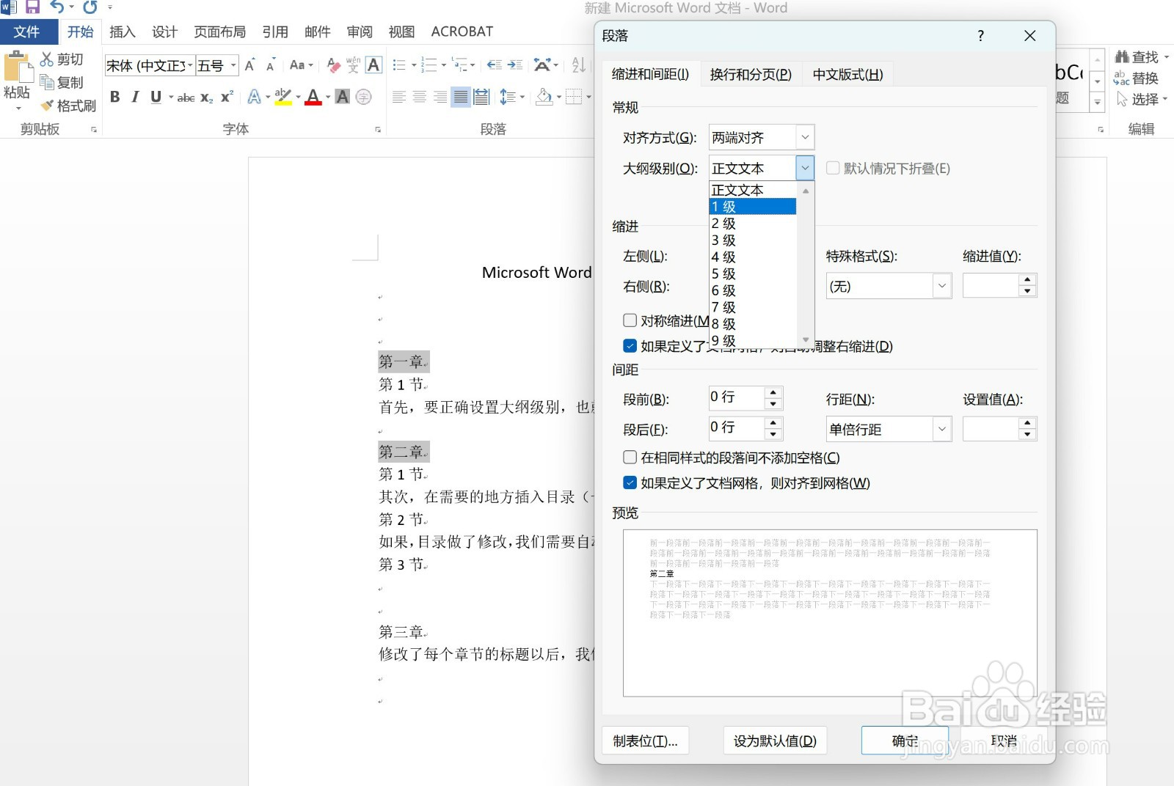Switch to the 换行和分页 tab
Screen dimensions: 1174x786
click(x=750, y=73)
